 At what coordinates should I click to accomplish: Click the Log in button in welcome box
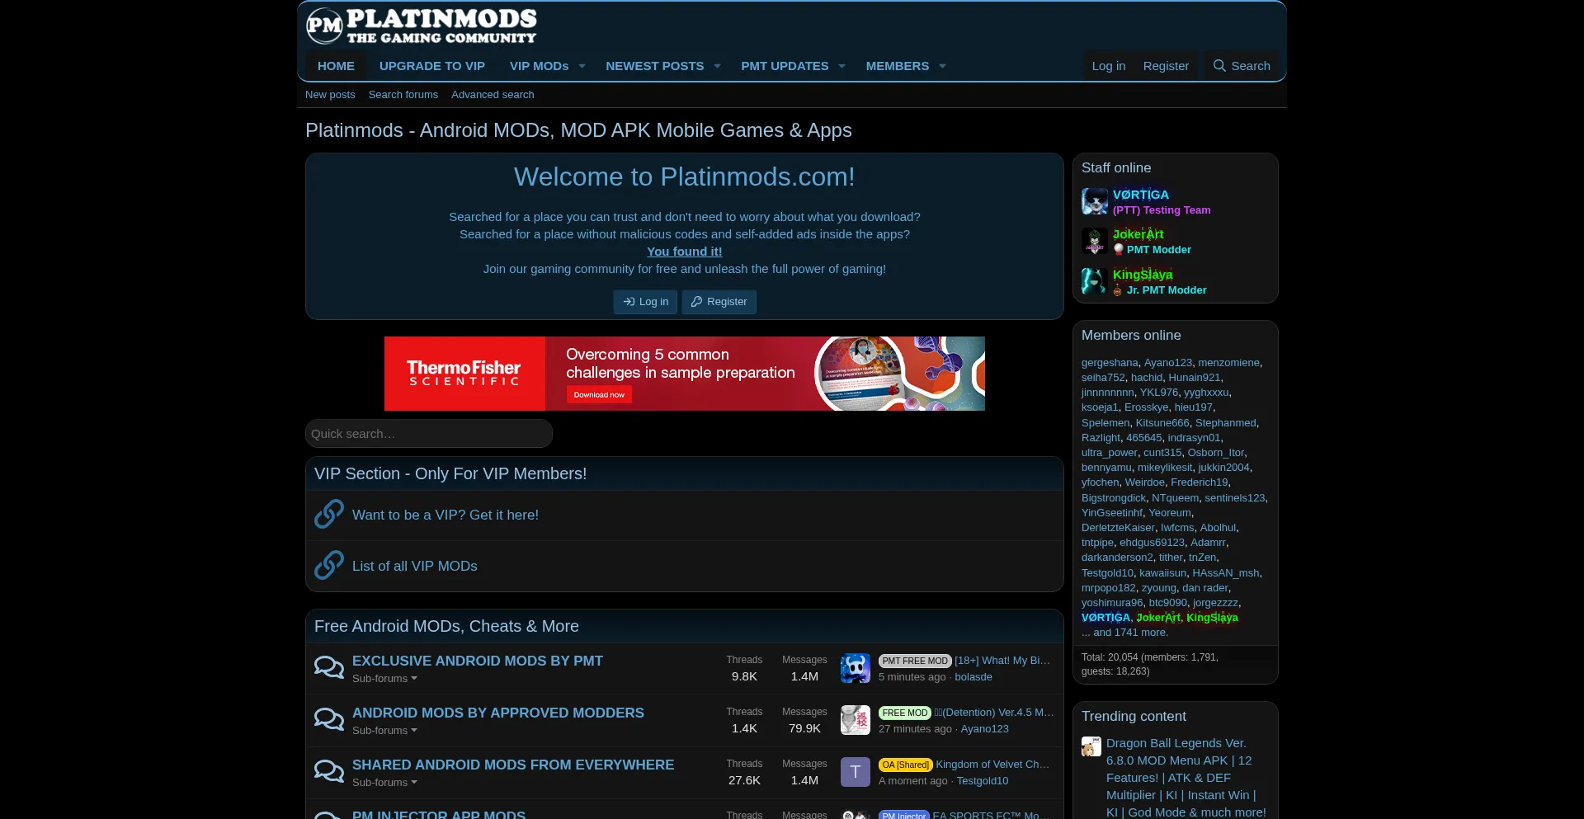tap(645, 302)
